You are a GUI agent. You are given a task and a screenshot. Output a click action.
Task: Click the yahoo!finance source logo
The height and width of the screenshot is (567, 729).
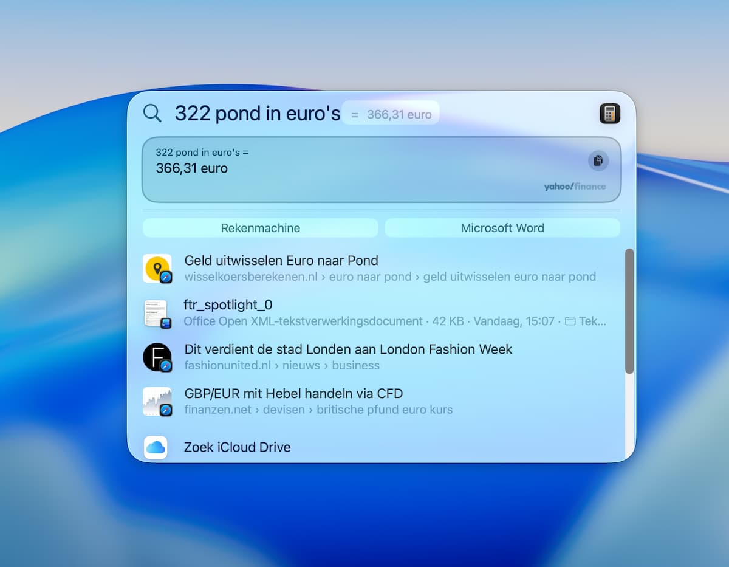[x=575, y=187]
